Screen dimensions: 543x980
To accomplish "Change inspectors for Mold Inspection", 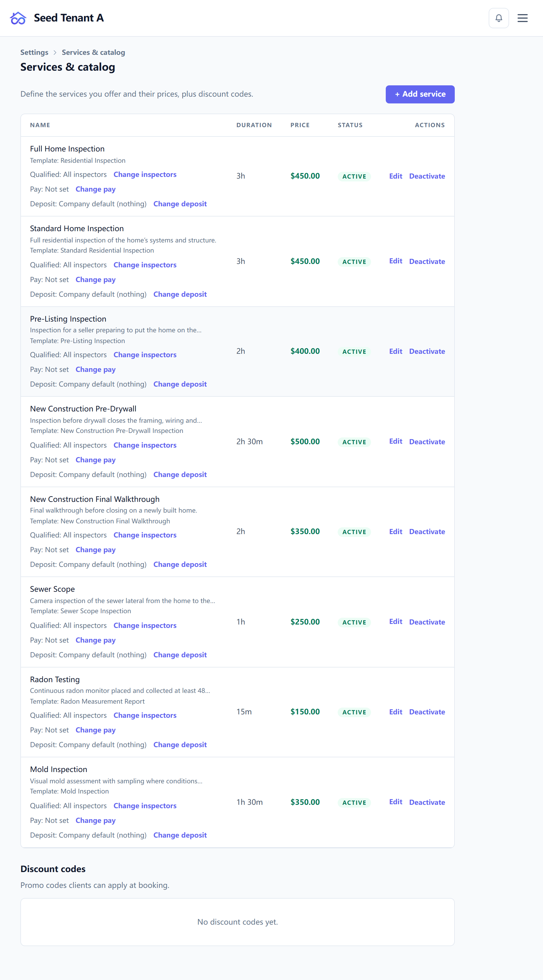I will click(x=145, y=806).
